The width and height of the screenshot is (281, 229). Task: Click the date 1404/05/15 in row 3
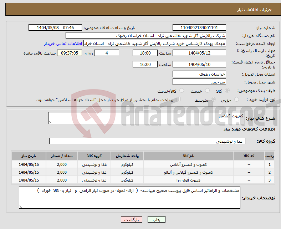click(29, 180)
